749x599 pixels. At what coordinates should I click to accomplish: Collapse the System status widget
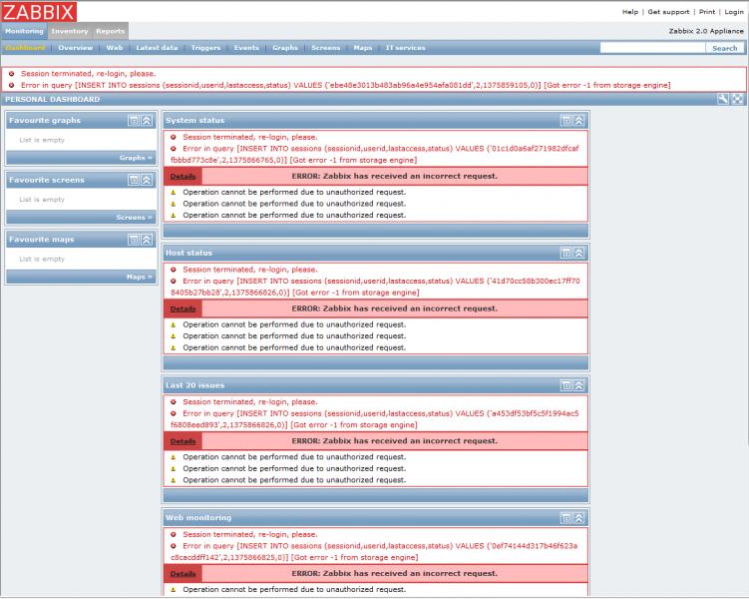point(578,121)
